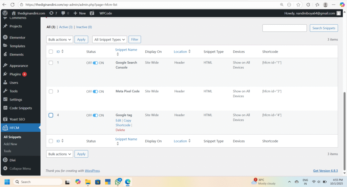Viewport: 347px width, 187px height.
Task: Click the Active (3) filter link
Action: coord(66,27)
